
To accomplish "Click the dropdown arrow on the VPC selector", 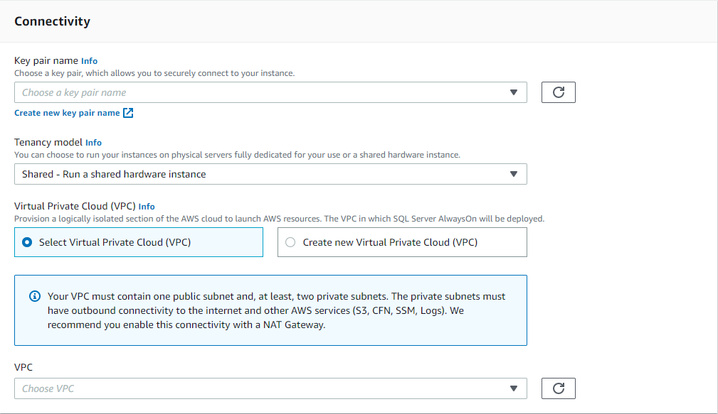I will pos(514,388).
